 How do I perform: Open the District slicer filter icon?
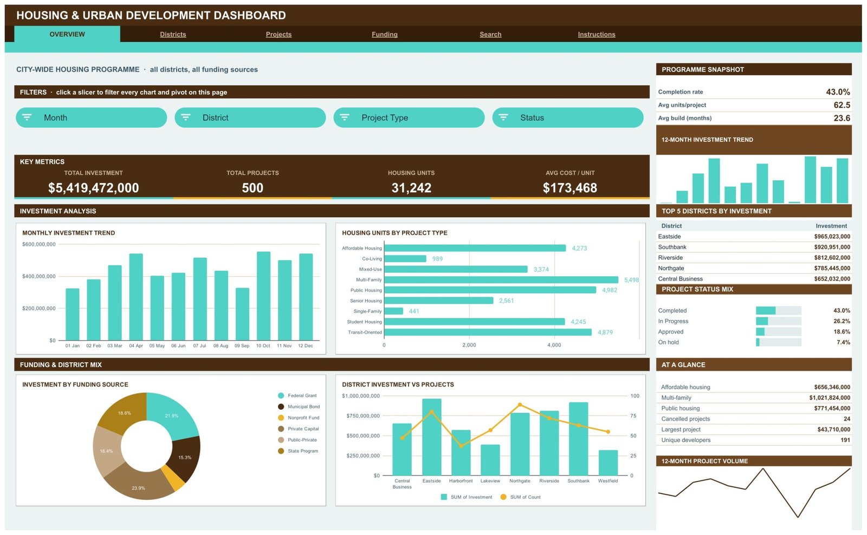coord(186,118)
